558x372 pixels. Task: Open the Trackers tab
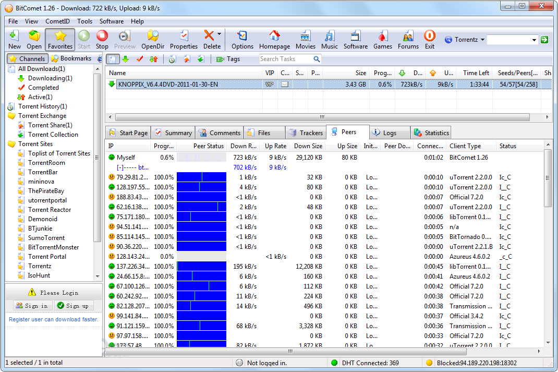click(306, 133)
